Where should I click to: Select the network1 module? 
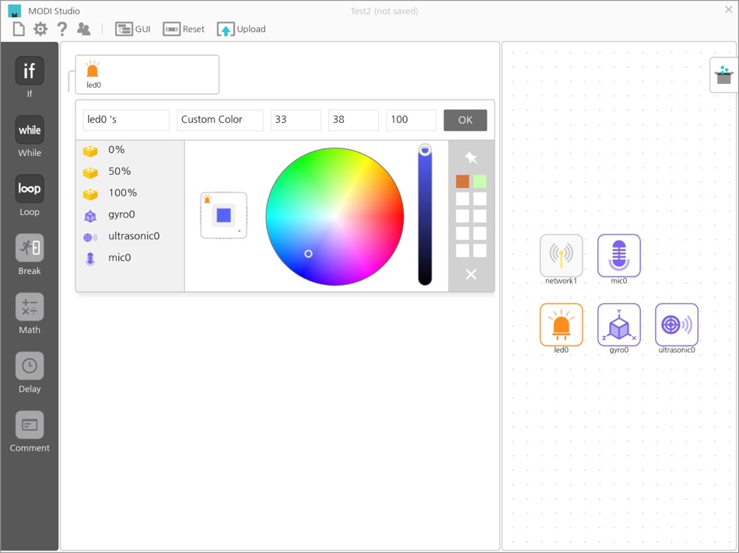coord(561,256)
